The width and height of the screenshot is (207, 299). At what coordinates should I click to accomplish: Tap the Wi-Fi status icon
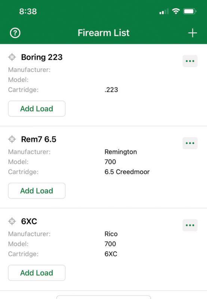click(176, 11)
